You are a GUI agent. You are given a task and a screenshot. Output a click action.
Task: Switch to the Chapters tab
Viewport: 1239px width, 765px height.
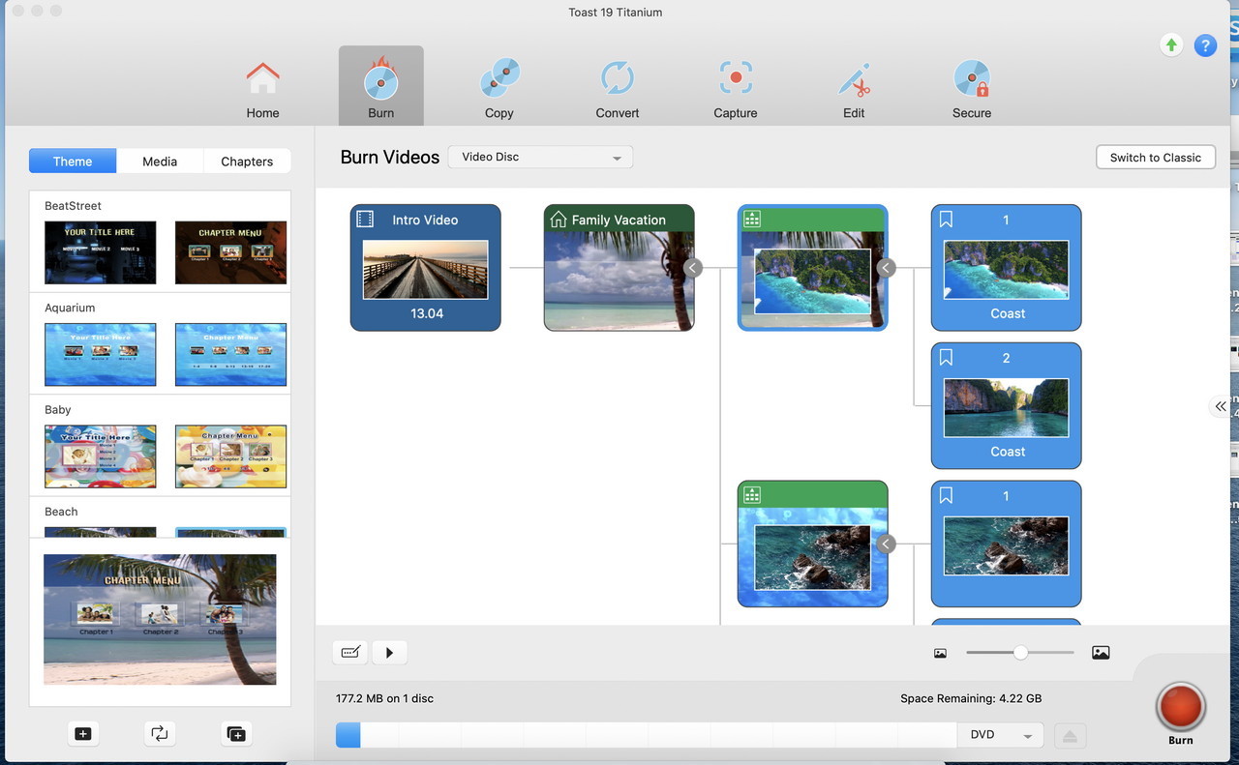pos(247,161)
